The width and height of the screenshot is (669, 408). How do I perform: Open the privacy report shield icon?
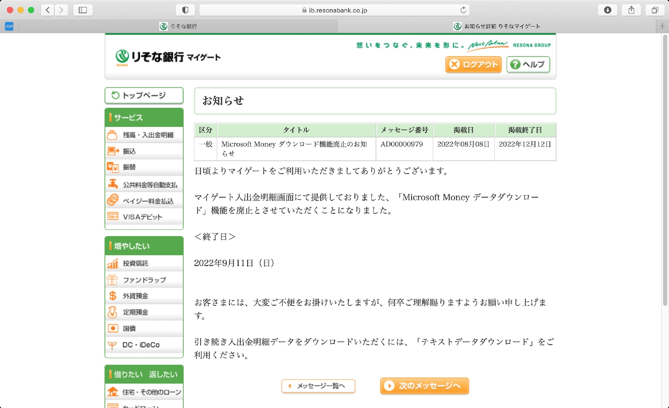pyautogui.click(x=185, y=10)
